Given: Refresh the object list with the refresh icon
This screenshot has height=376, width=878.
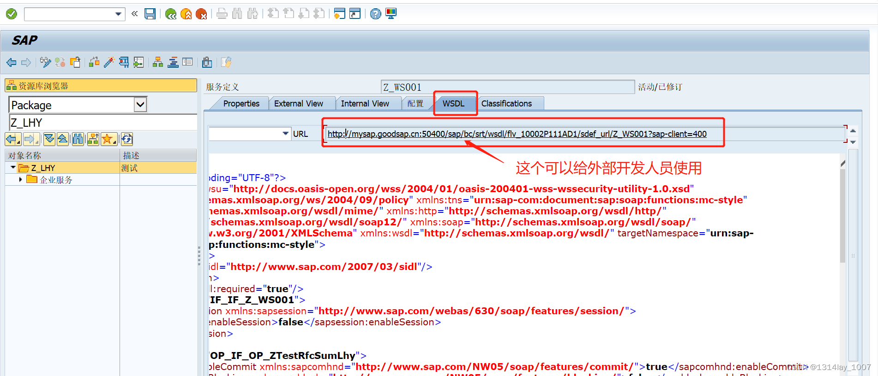Looking at the screenshot, I should (127, 139).
